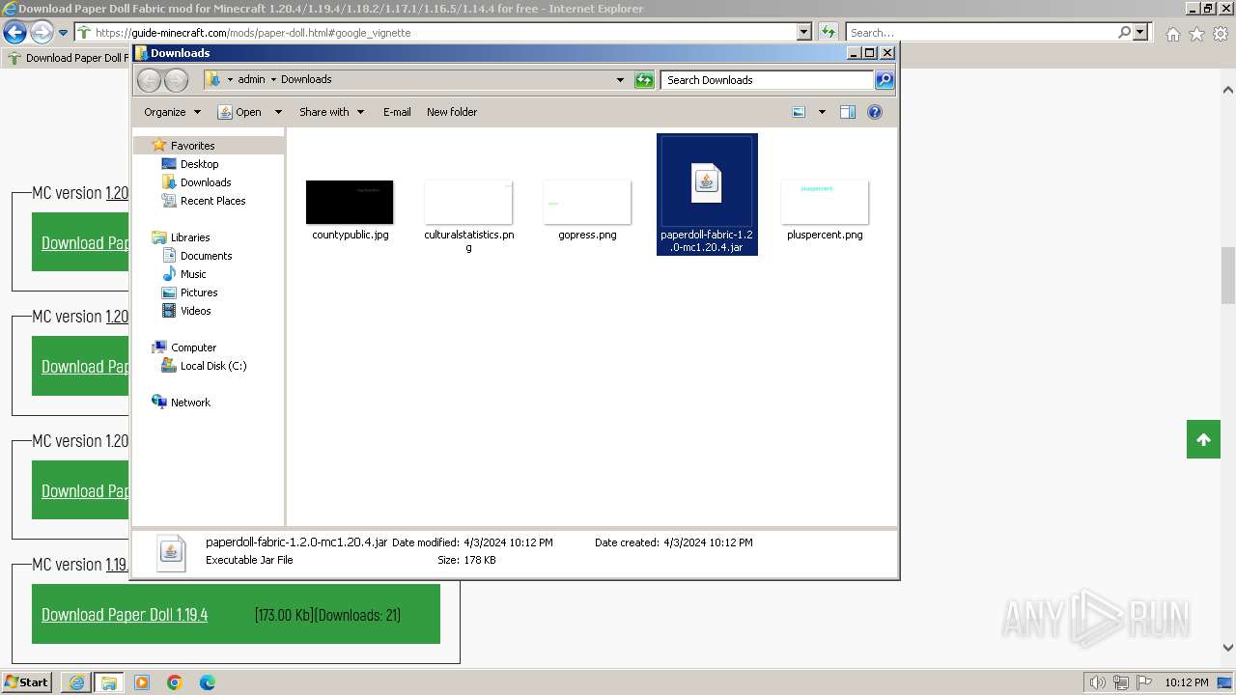1236x695 pixels.
Task: Toggle the preview pane icon
Action: [848, 112]
